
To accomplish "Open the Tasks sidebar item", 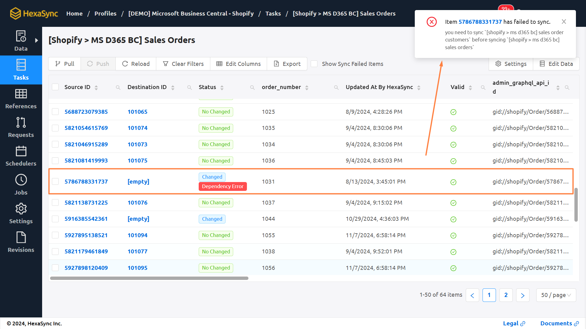I will click(21, 70).
